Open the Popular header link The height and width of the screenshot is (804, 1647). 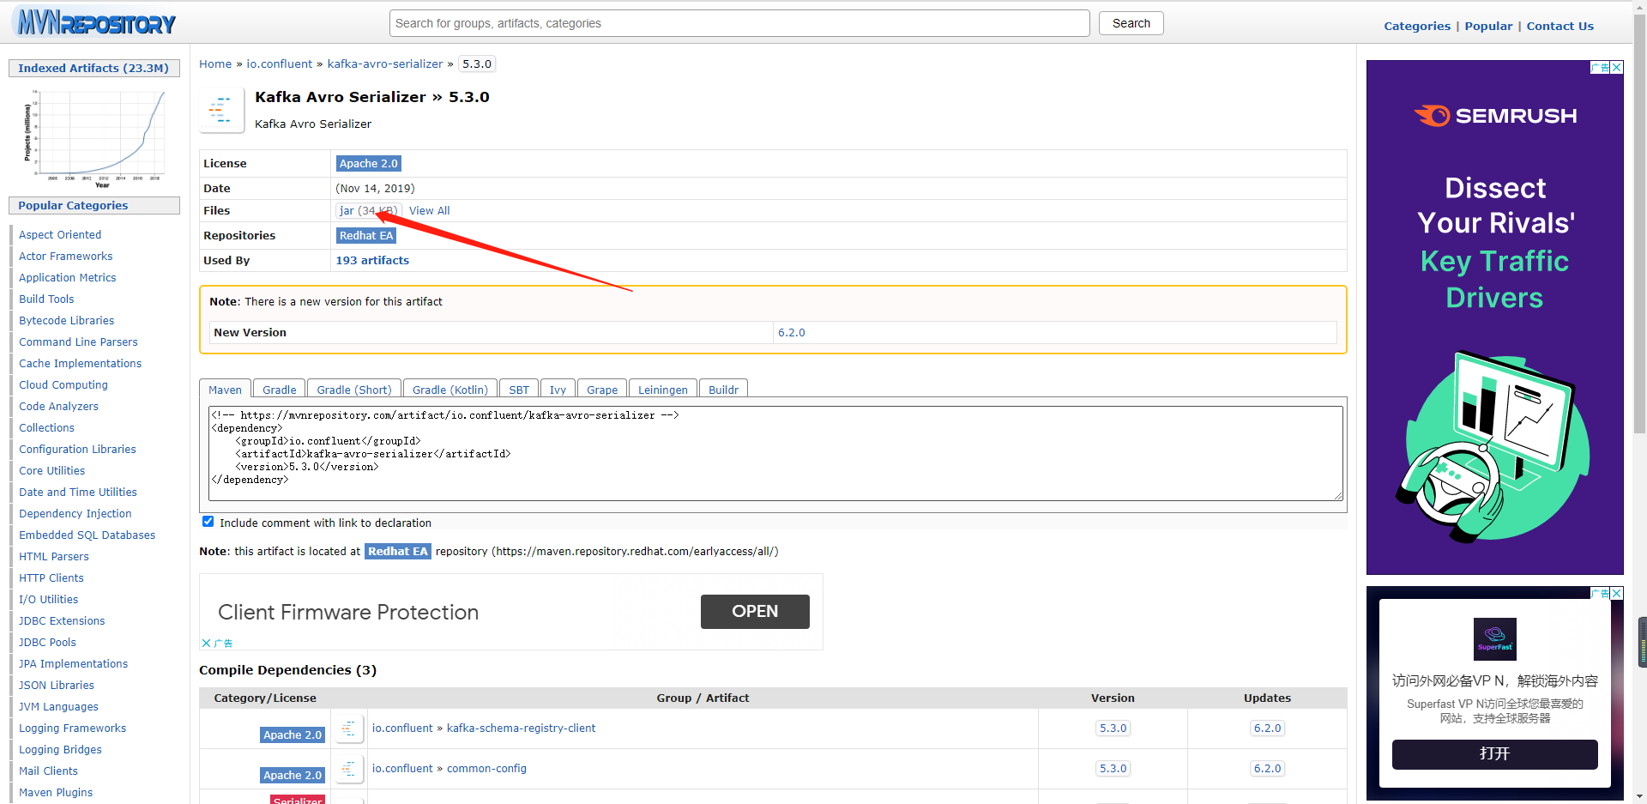click(x=1488, y=26)
